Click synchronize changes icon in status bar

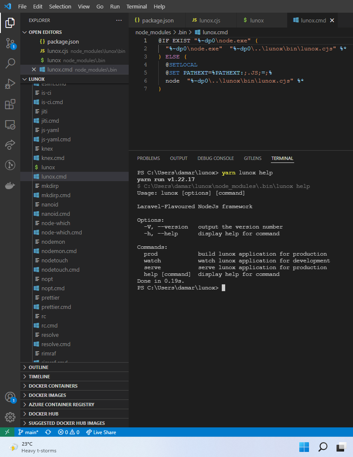48,432
